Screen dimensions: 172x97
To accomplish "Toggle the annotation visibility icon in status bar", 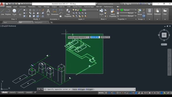I will [x=136, y=93].
